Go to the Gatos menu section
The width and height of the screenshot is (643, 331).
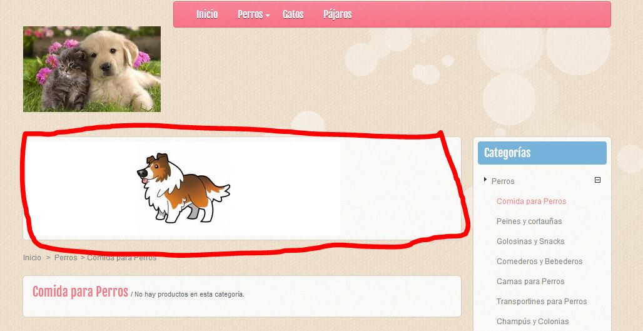tap(293, 14)
